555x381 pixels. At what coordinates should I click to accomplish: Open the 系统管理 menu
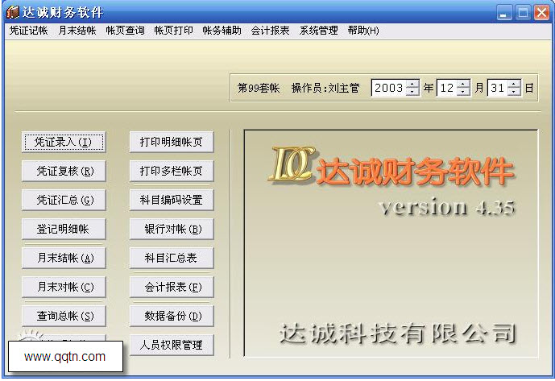pyautogui.click(x=318, y=31)
